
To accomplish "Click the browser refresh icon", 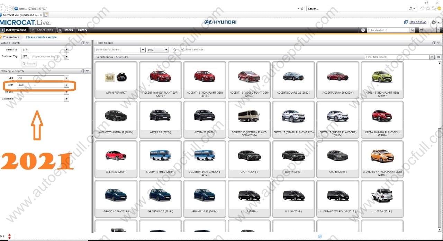I will coord(302,9).
